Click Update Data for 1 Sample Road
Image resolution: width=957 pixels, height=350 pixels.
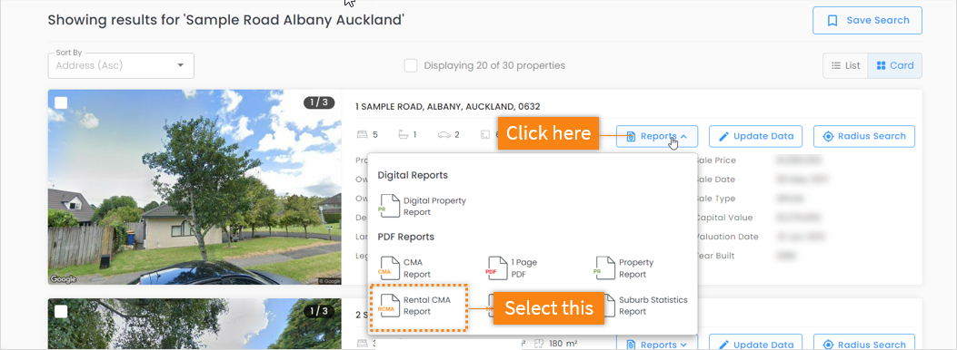(755, 136)
